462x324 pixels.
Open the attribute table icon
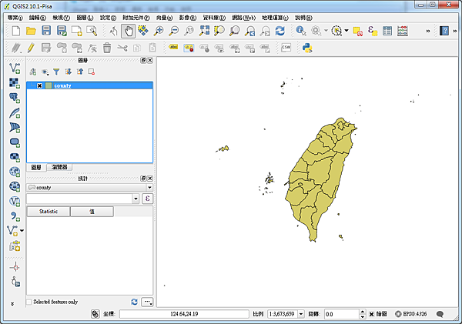(386, 31)
